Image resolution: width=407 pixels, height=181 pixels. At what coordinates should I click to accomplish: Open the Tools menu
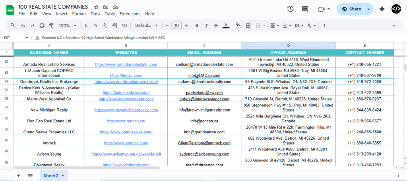[x=110, y=14]
